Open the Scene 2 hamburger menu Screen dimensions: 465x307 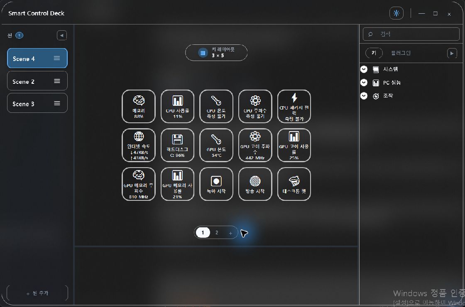click(57, 81)
